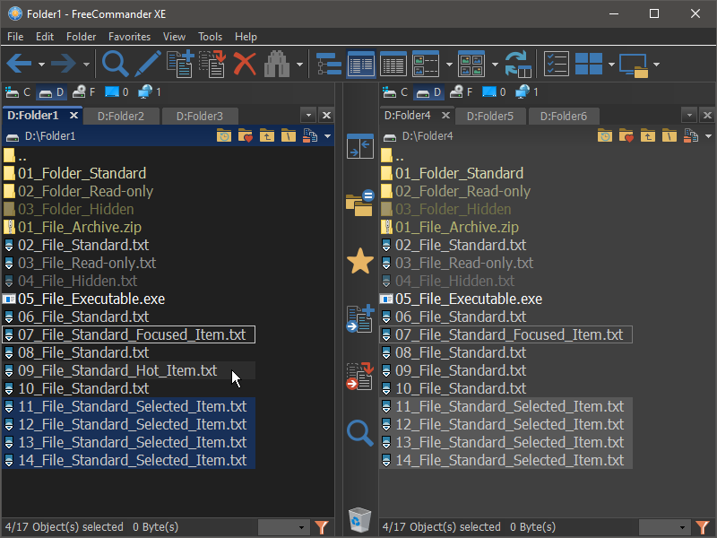
Task: Open the Favorites menu
Action: (129, 37)
